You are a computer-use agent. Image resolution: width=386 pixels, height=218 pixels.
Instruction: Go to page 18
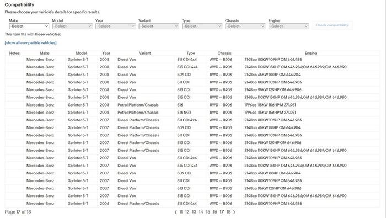click(228, 212)
